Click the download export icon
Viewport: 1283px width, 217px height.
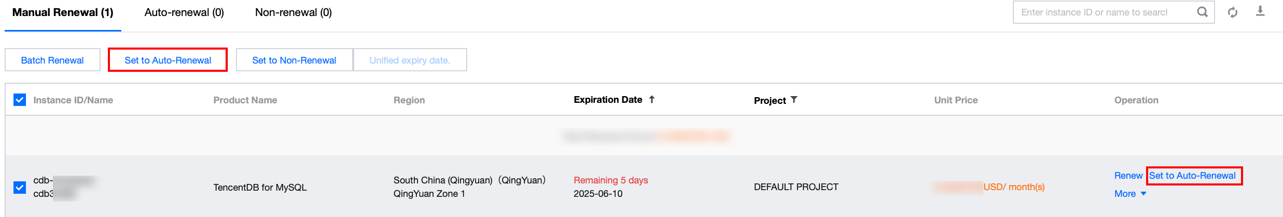pyautogui.click(x=1260, y=11)
